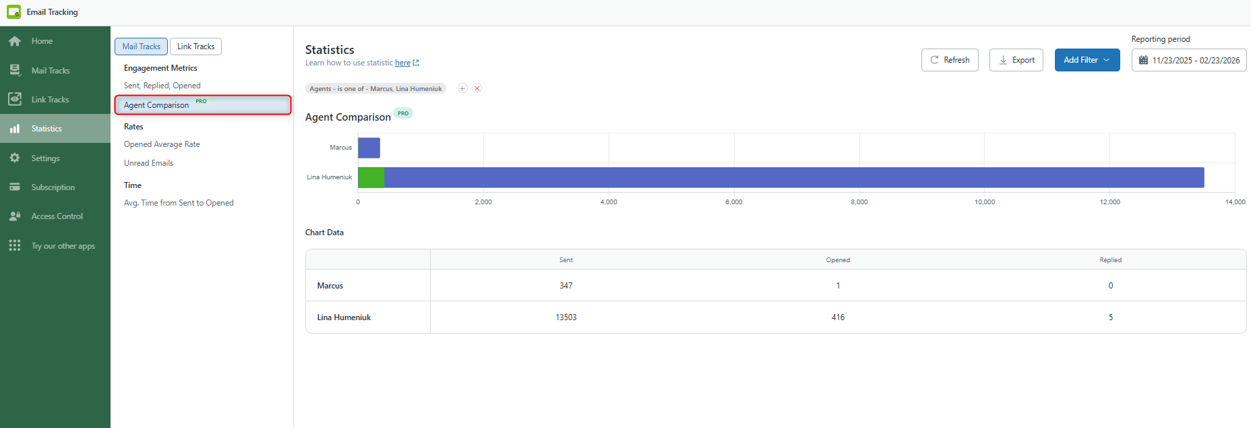Image resolution: width=1251 pixels, height=428 pixels.
Task: Open the statistic help 'here' link
Action: point(402,63)
